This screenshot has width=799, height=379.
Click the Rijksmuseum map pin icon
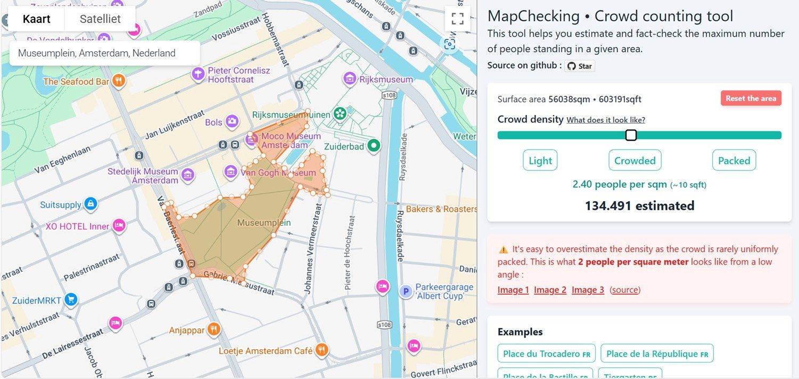(350, 79)
